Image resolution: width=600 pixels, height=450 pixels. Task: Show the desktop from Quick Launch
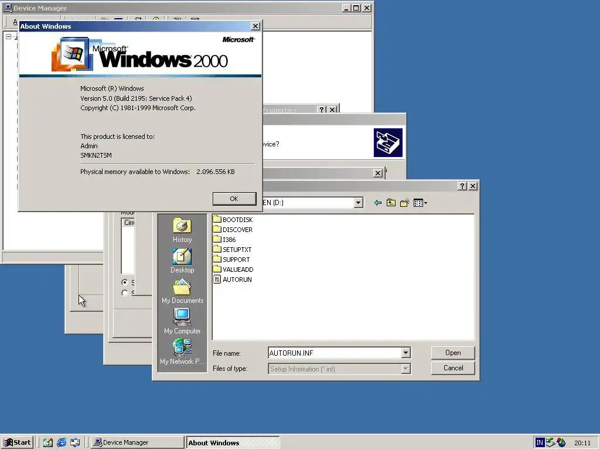point(48,442)
